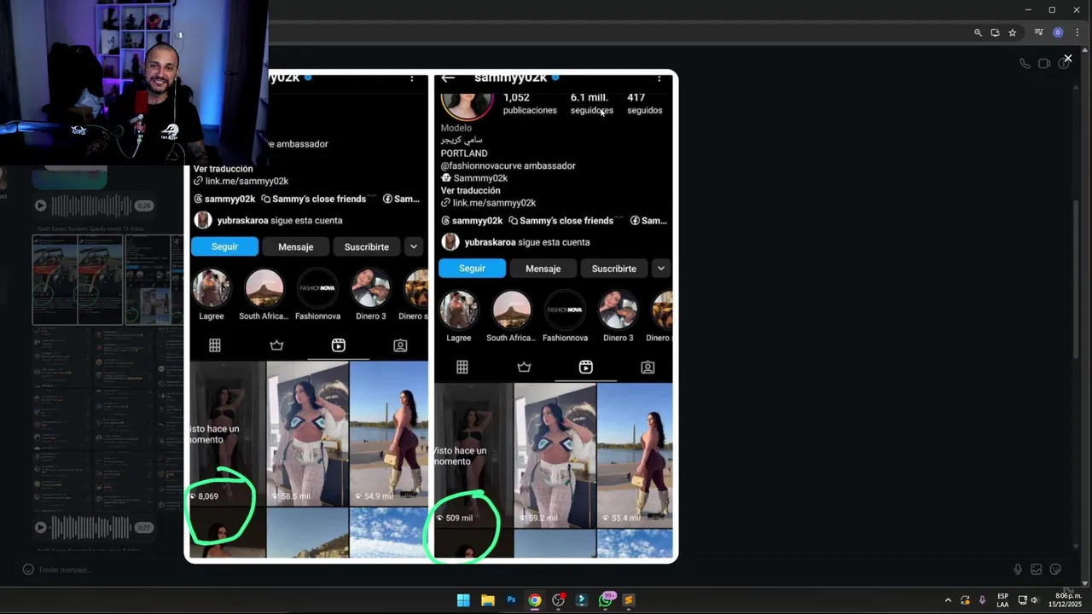Viewport: 1092px width, 614px height.
Task: Close the WhatsApp image viewer with the X
Action: pyautogui.click(x=1067, y=59)
